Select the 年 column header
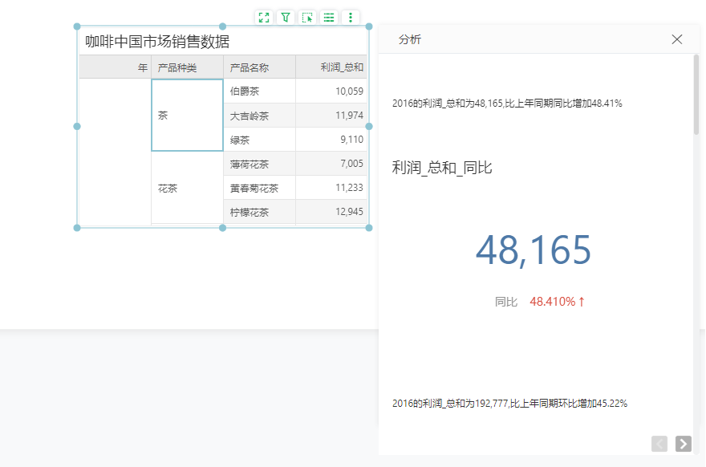This screenshot has height=467, width=706. [x=116, y=67]
